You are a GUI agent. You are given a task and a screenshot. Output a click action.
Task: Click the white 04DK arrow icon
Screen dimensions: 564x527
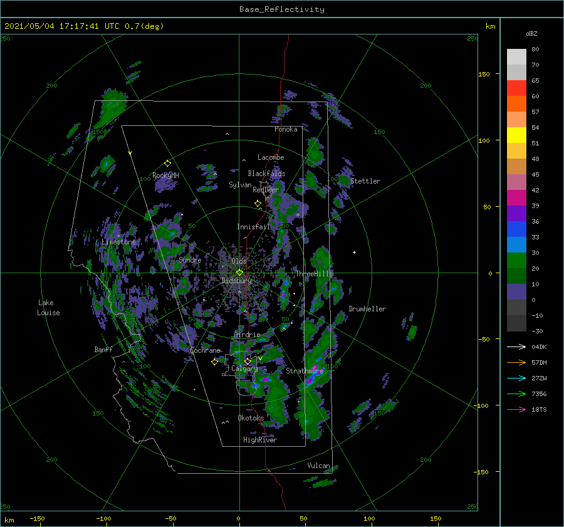tap(516, 347)
